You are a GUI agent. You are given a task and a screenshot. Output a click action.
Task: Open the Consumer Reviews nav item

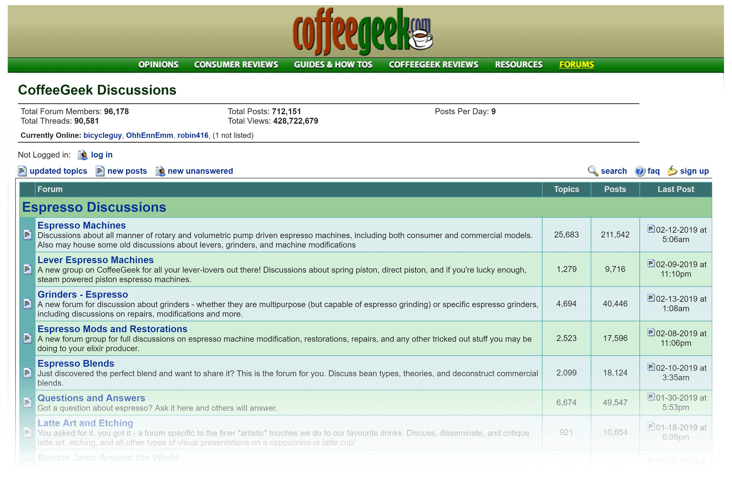(237, 65)
